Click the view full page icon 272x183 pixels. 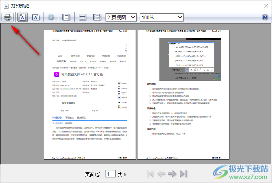[x=97, y=17]
